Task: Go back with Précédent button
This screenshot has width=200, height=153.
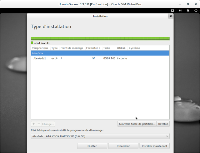Action: [x=123, y=146]
